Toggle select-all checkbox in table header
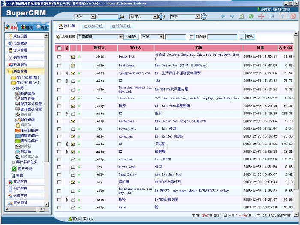Image resolution: width=300 pixels, height=225 pixels. pos(59,48)
